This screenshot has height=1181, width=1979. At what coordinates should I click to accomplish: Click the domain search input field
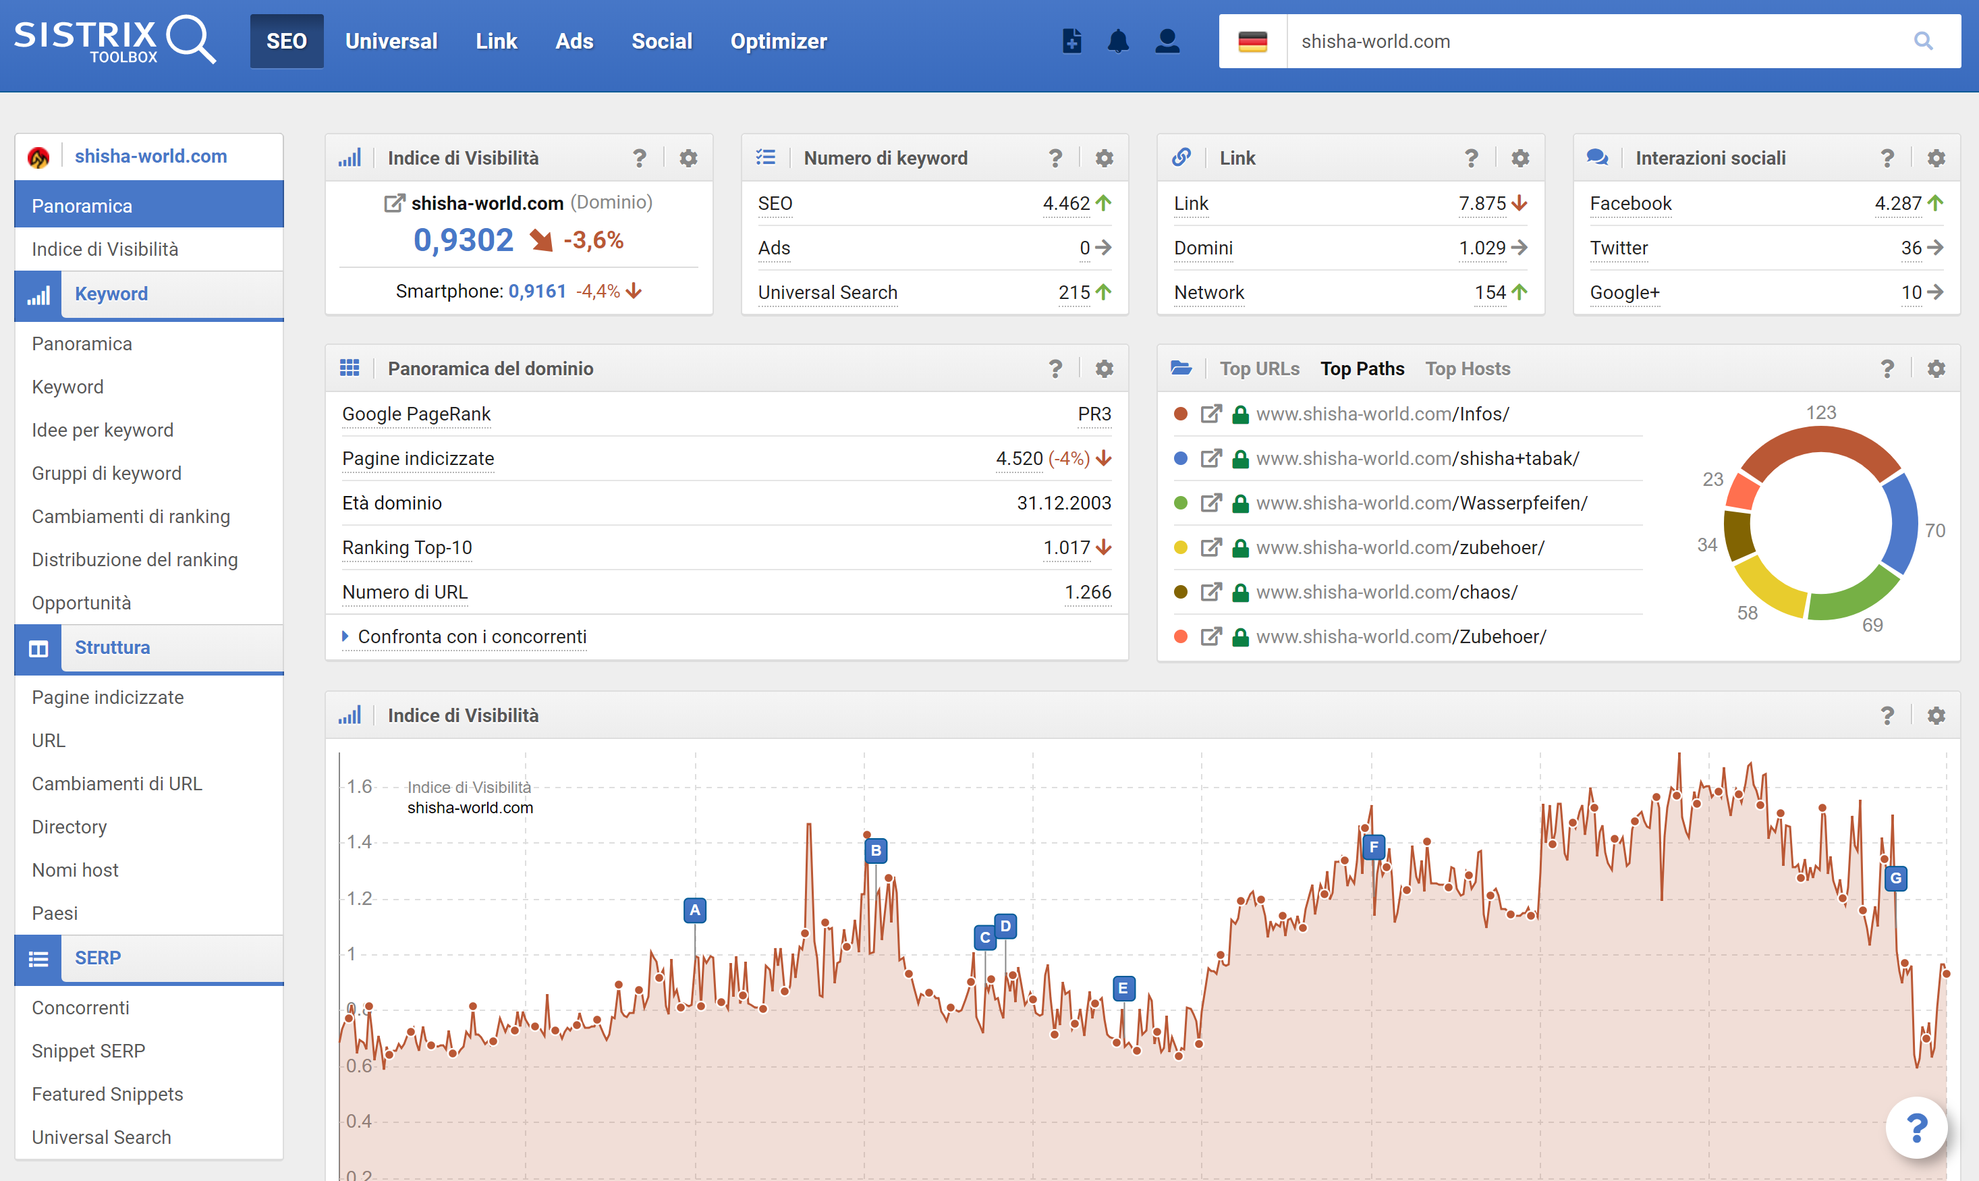[x=1591, y=41]
